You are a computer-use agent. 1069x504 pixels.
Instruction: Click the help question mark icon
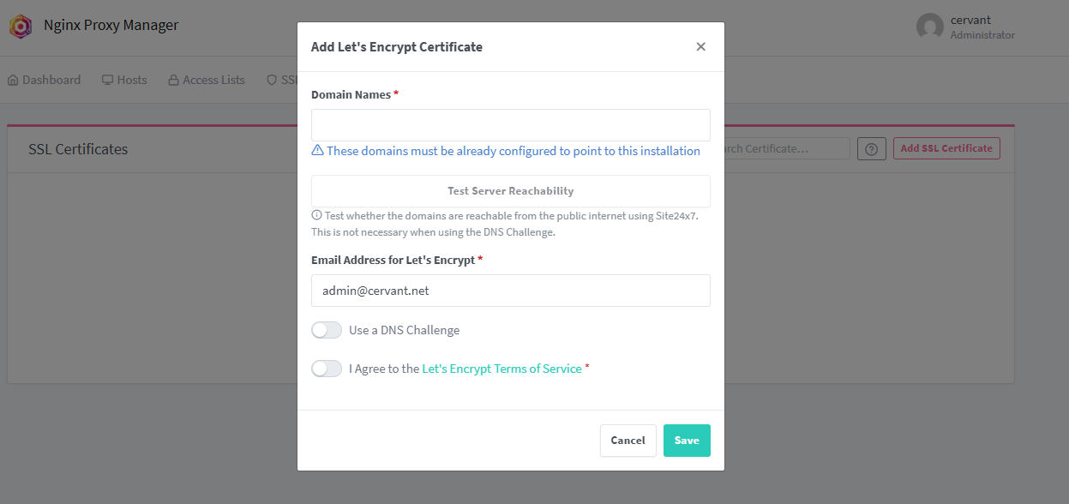click(871, 148)
